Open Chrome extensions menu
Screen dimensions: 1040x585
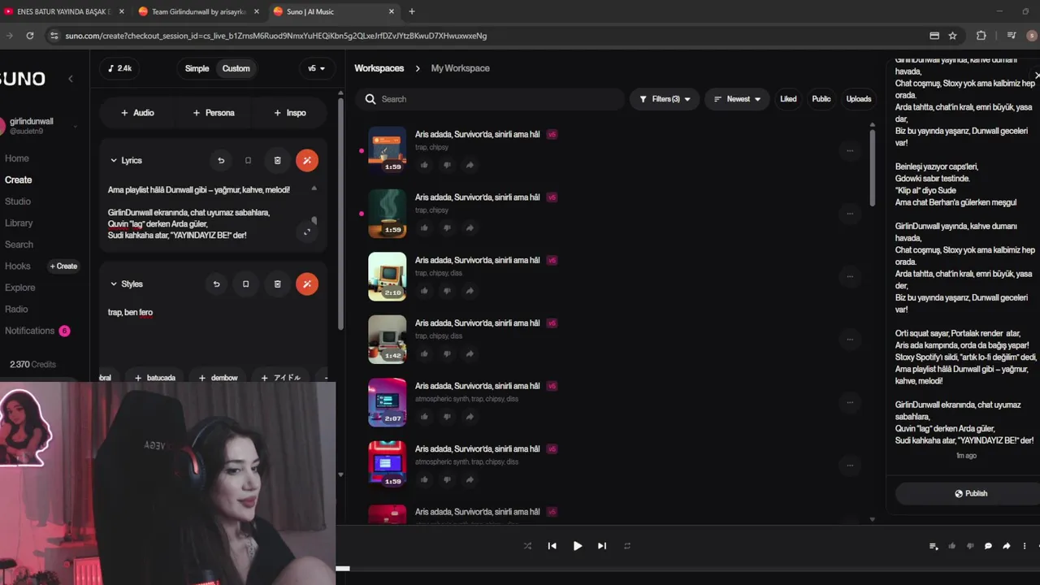click(x=981, y=36)
